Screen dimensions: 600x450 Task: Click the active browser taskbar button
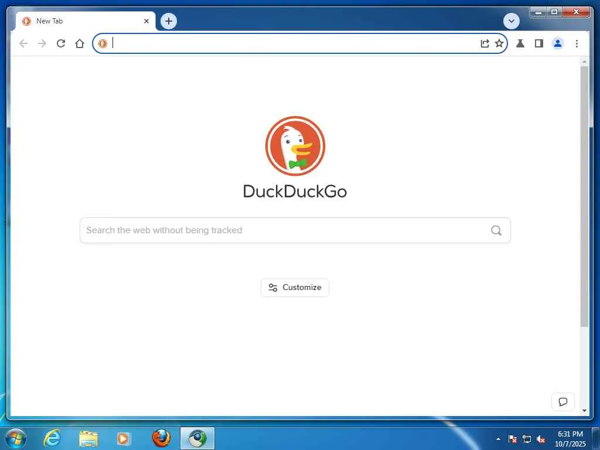[197, 438]
